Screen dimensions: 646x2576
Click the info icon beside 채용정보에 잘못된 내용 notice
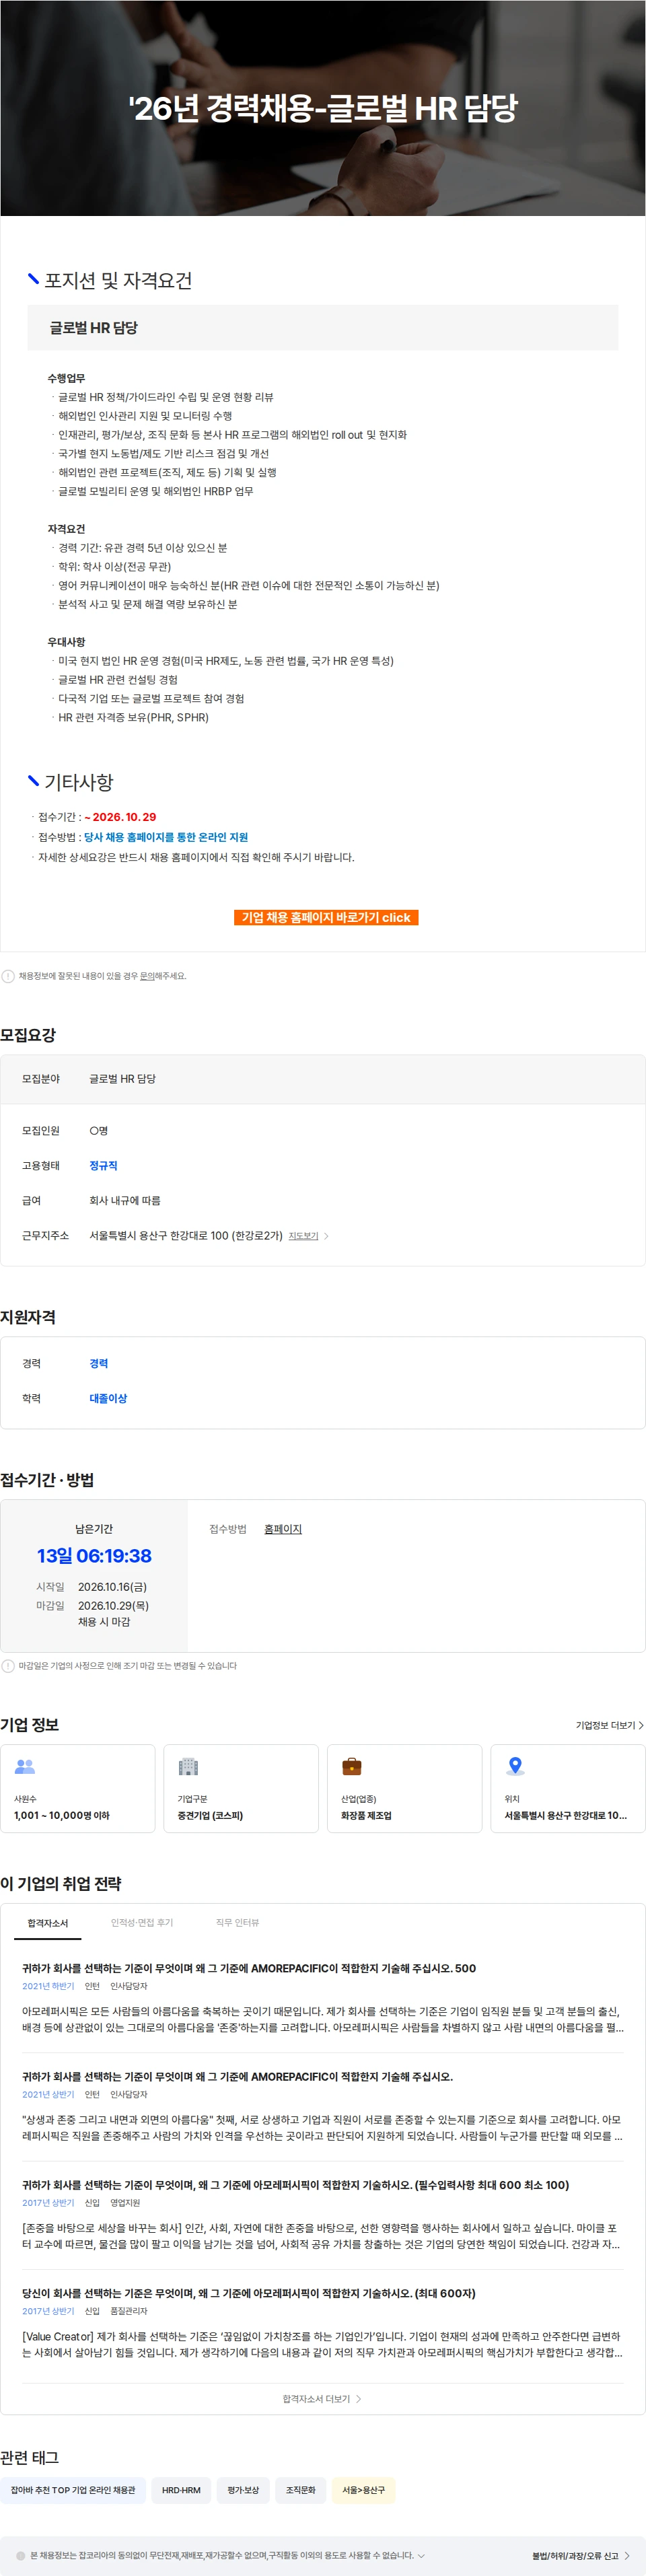pos(8,976)
